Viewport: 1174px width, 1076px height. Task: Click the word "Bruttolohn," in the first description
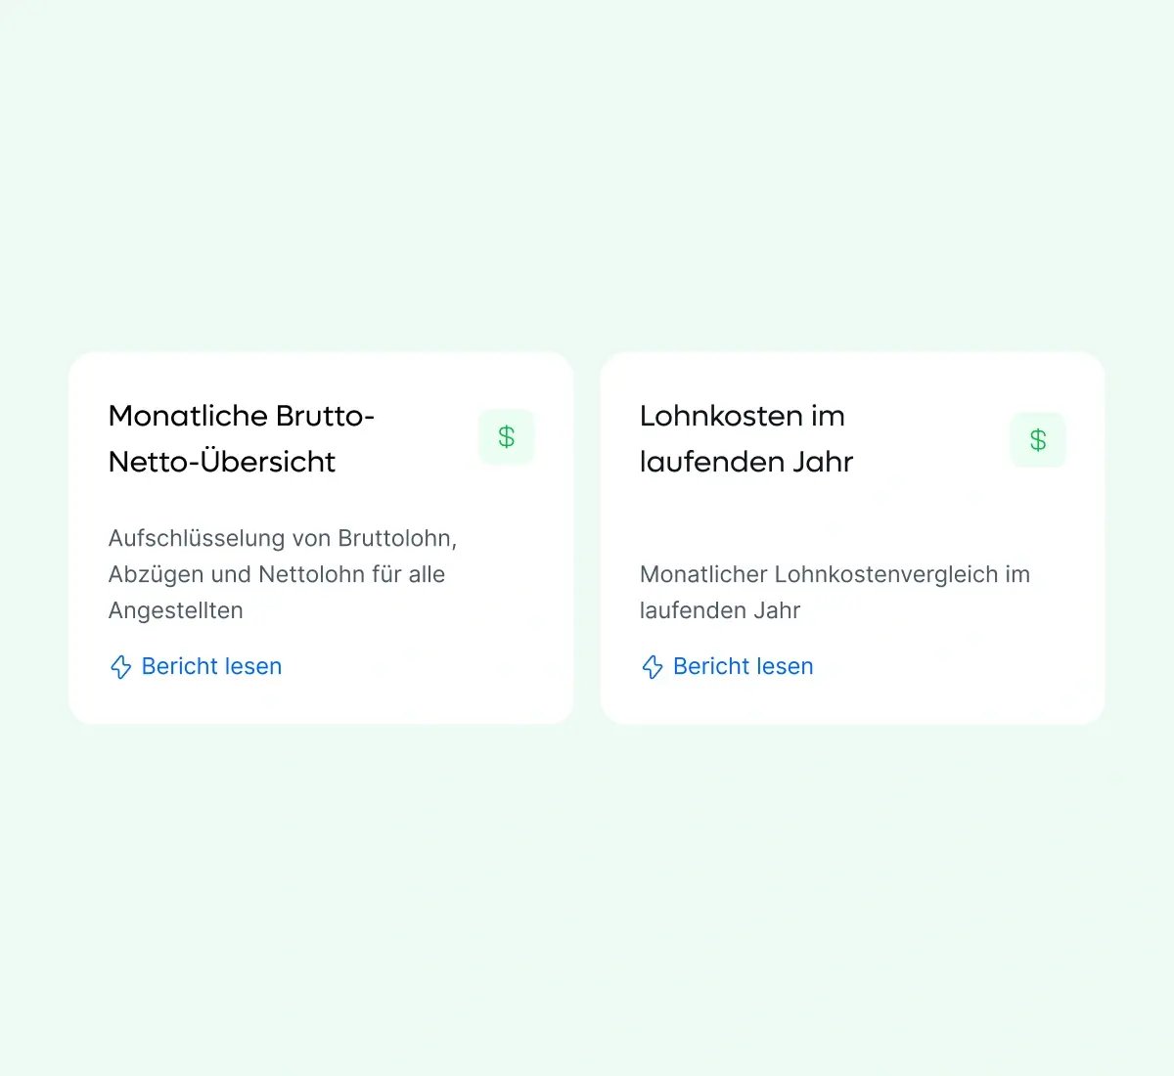(397, 538)
